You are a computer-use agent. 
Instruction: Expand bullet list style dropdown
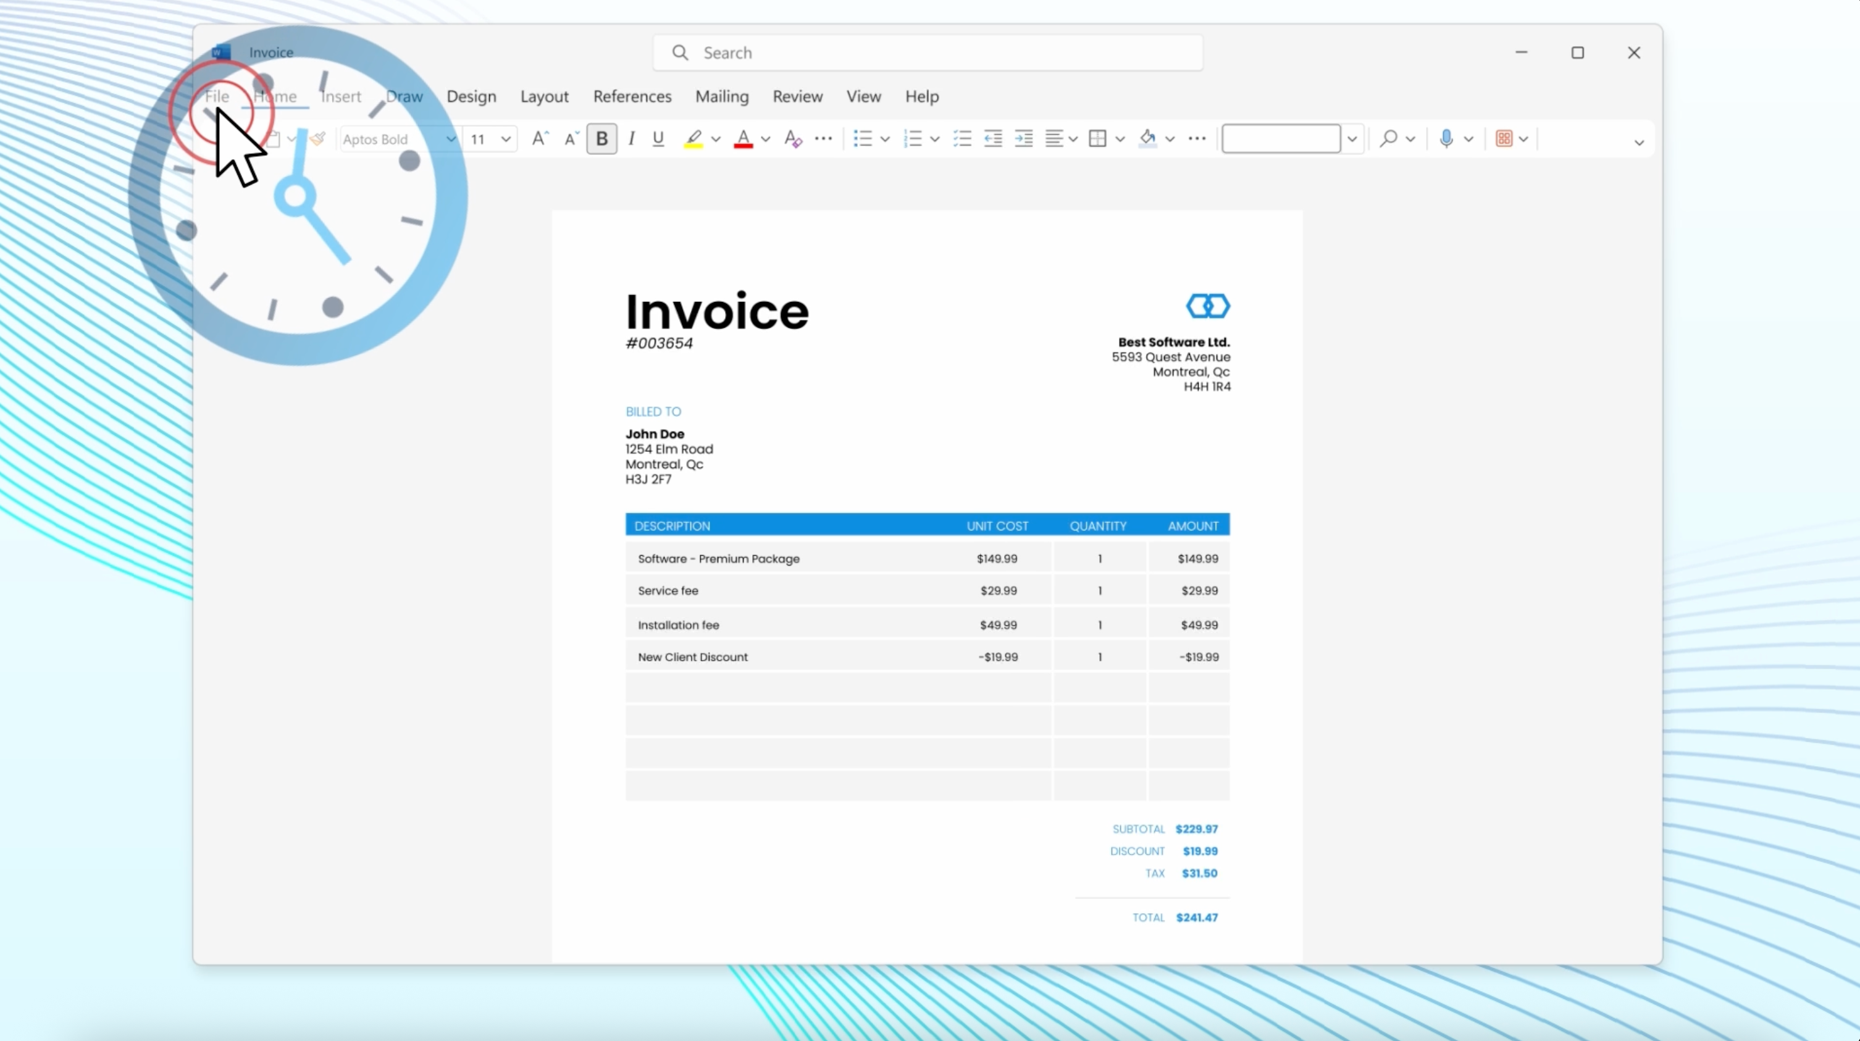(x=884, y=140)
